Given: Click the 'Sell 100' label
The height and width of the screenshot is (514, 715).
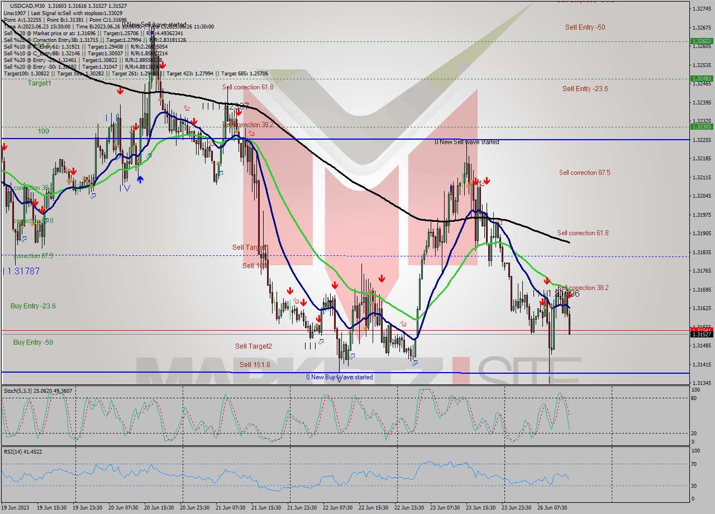Looking at the screenshot, I should [255, 266].
